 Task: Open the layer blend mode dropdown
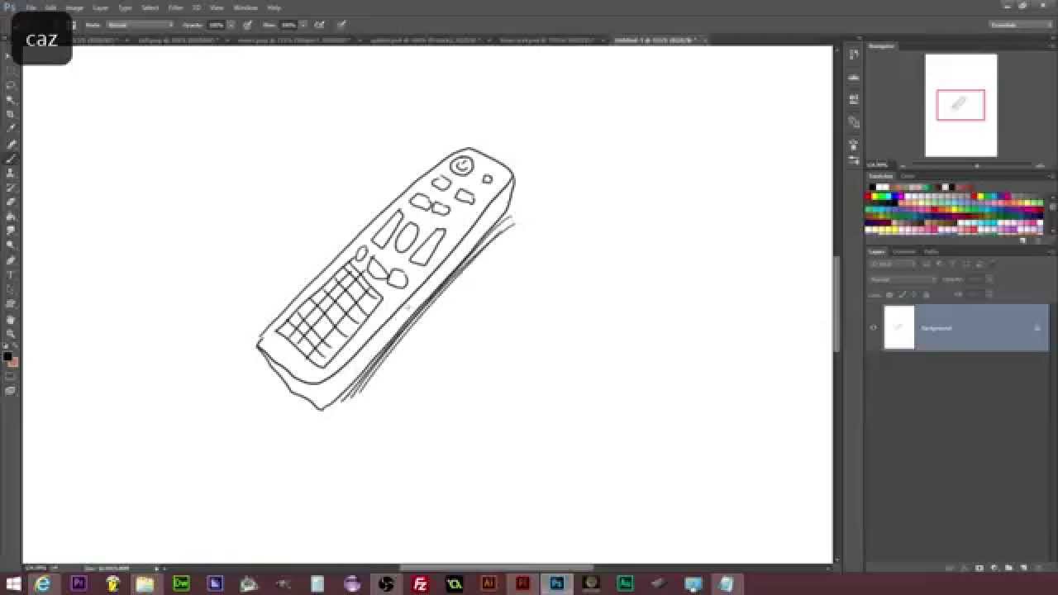point(904,279)
